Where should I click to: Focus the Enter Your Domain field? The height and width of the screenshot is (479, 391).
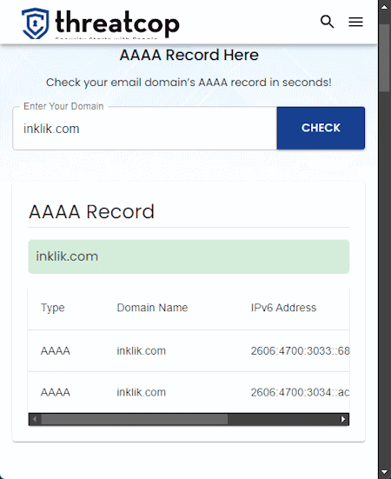[x=145, y=129]
